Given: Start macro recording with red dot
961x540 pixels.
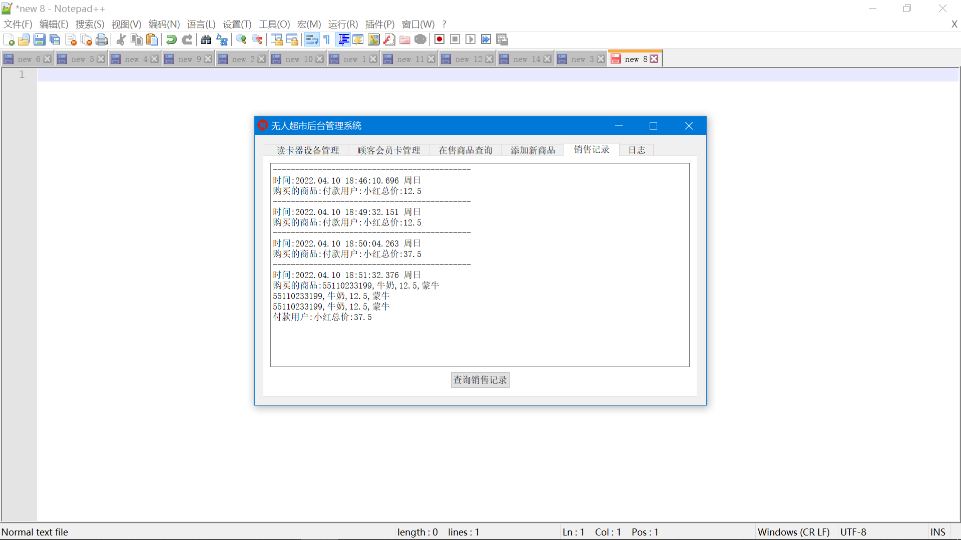Looking at the screenshot, I should click(439, 39).
